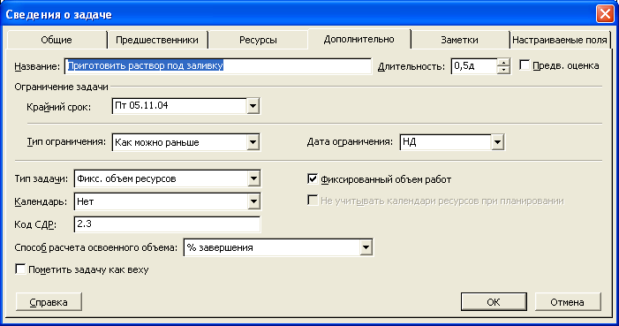Enable the Предв. оценка checkbox
This screenshot has width=619, height=326.
pyautogui.click(x=525, y=65)
